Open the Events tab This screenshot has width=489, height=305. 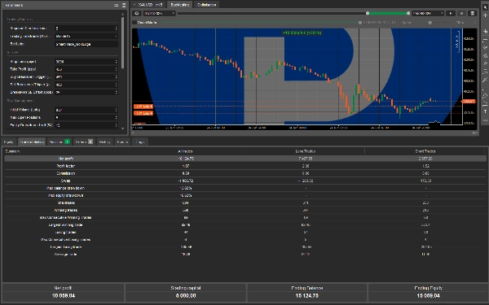click(x=122, y=142)
